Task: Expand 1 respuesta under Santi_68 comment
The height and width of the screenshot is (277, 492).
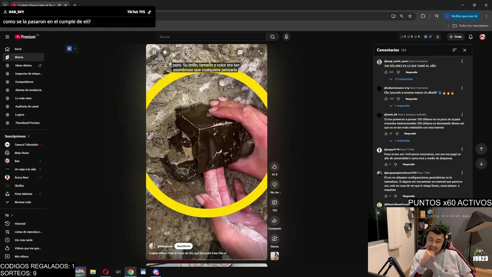Action: 399,141
